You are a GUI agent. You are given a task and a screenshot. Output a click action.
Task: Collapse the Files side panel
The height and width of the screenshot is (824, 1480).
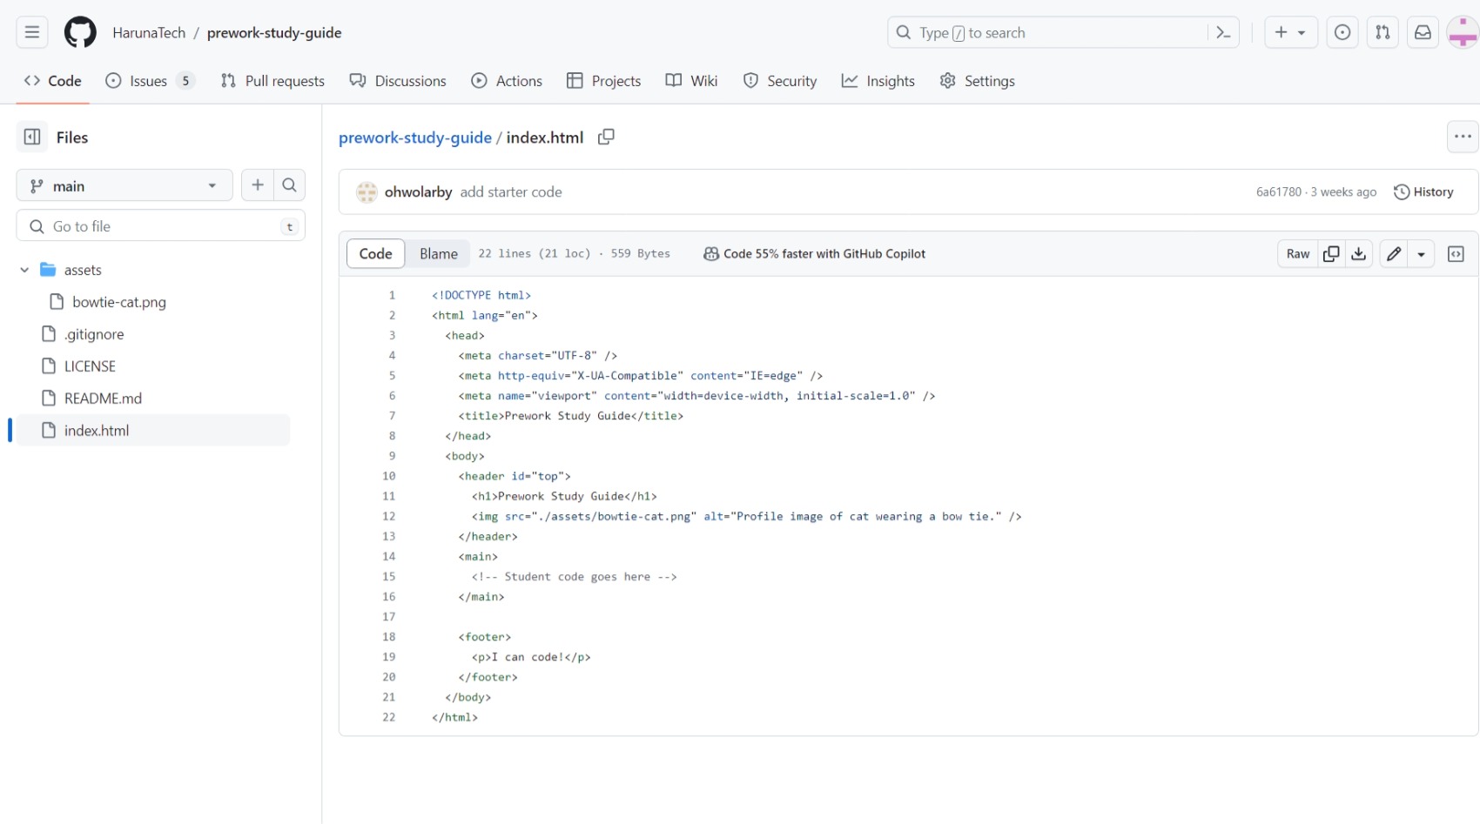point(32,137)
